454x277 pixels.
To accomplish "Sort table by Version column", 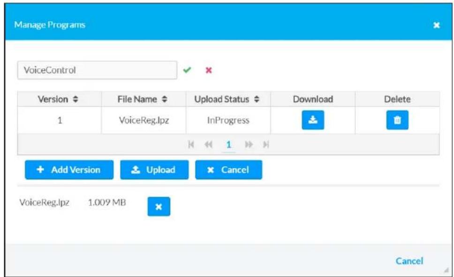I will coord(60,99).
